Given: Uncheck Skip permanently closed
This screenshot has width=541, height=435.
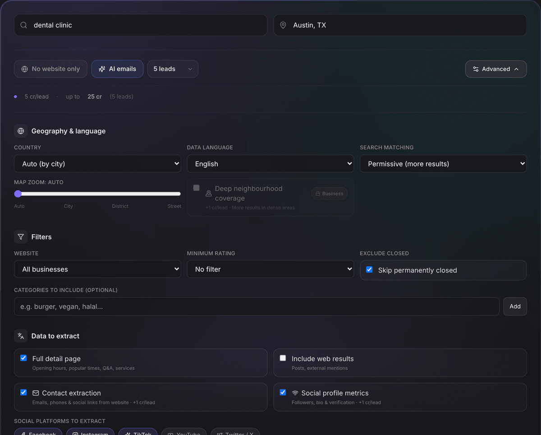Looking at the screenshot, I should click(x=369, y=269).
